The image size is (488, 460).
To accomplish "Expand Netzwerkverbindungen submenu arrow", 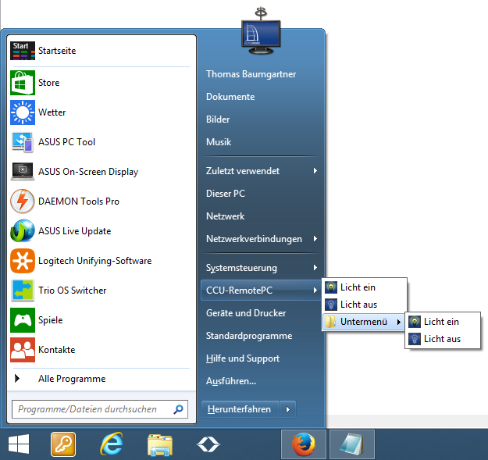I will tap(315, 239).
